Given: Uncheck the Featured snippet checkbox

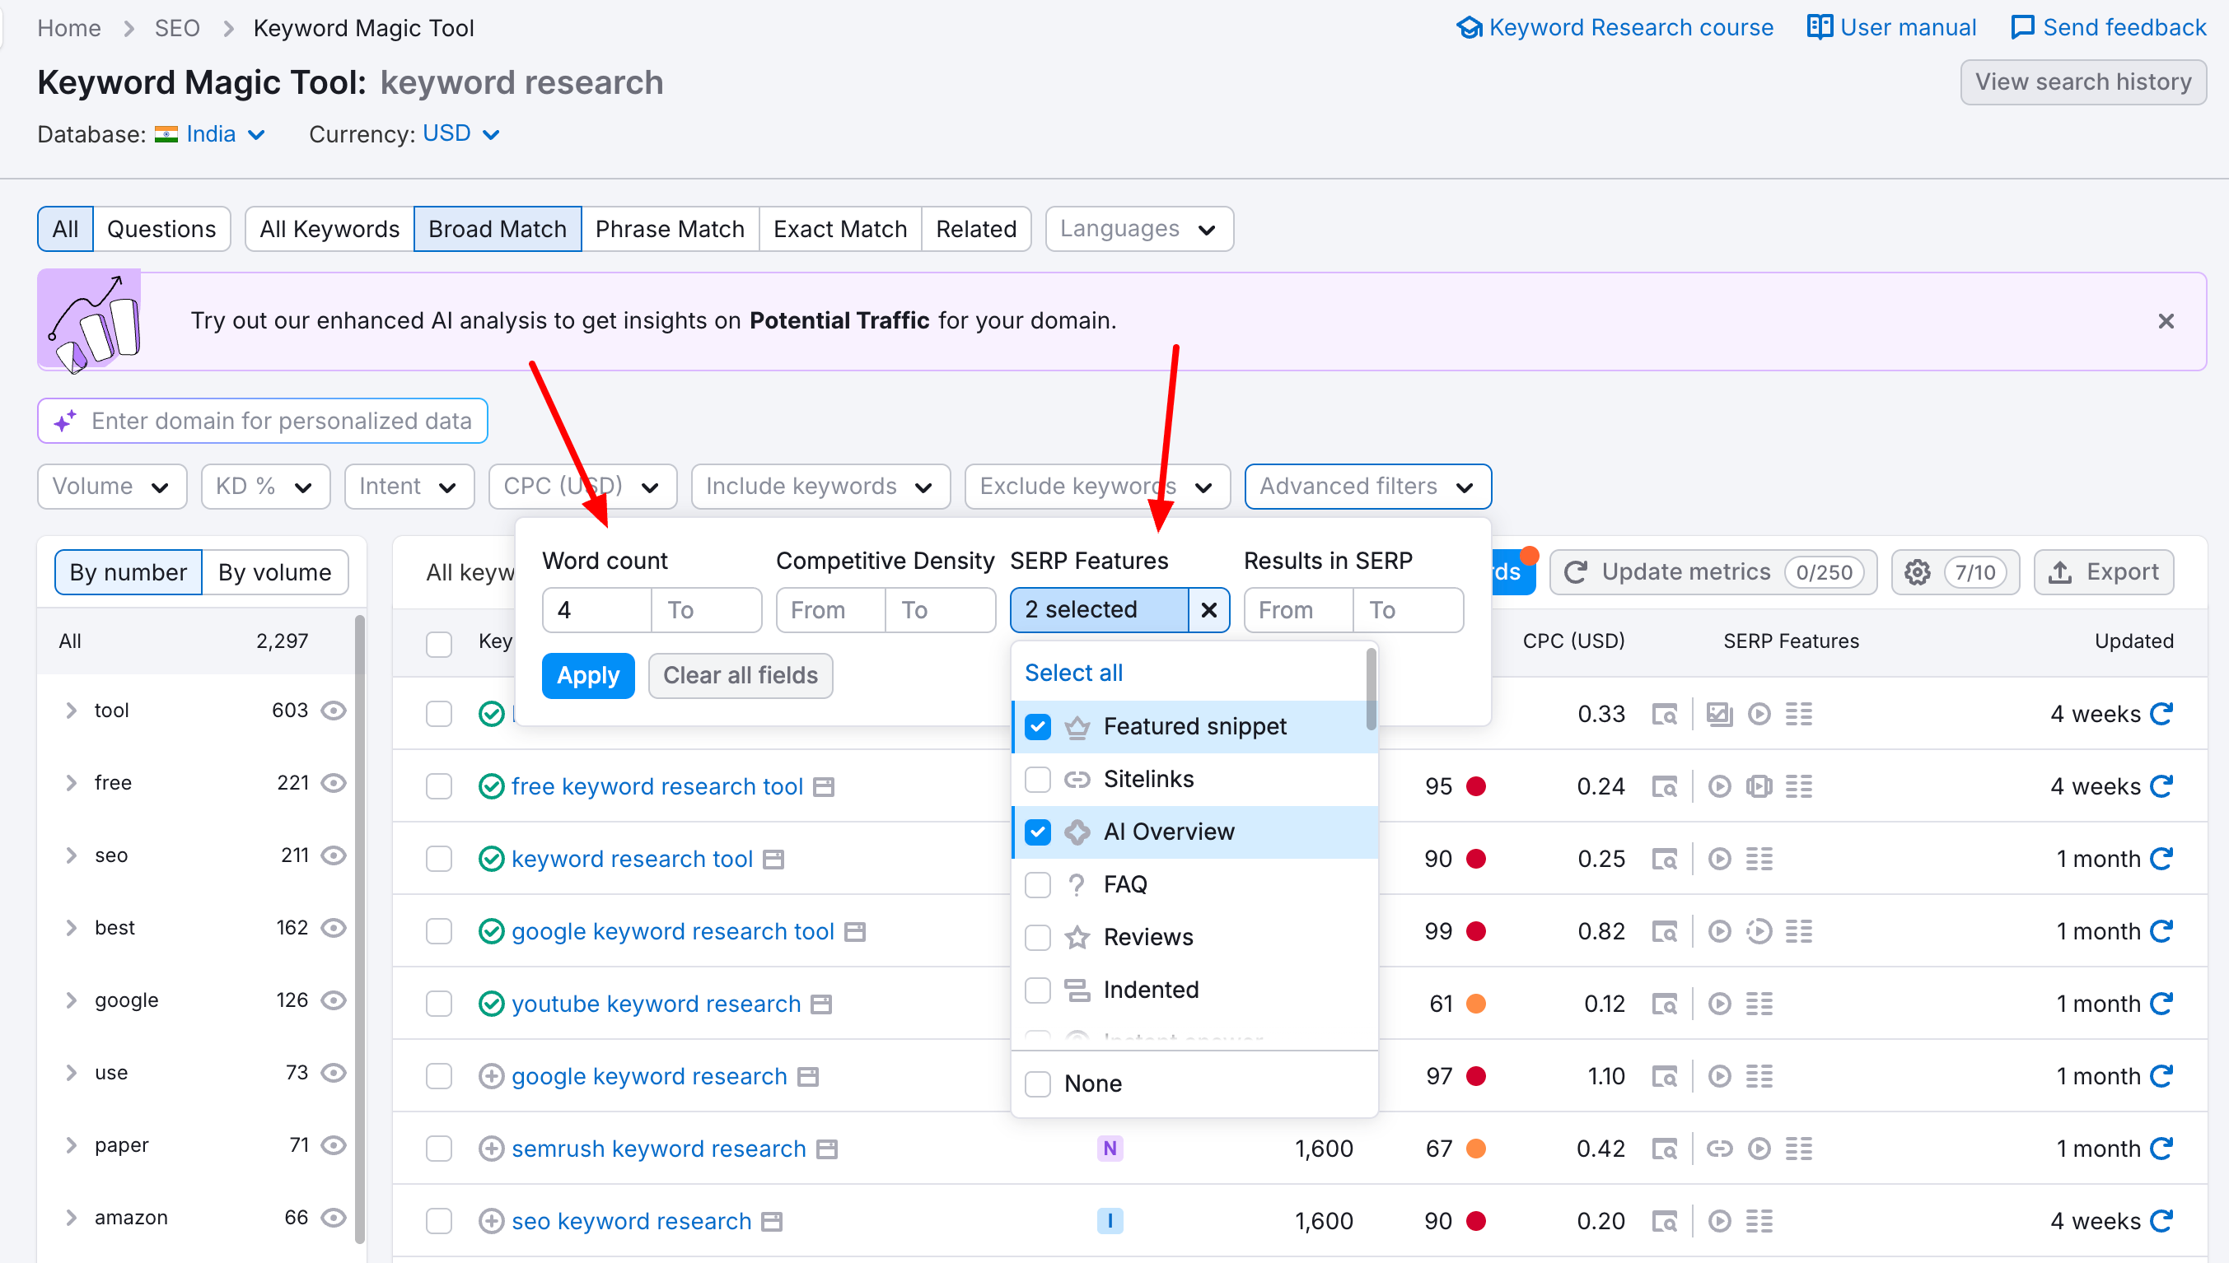Looking at the screenshot, I should (x=1037, y=727).
